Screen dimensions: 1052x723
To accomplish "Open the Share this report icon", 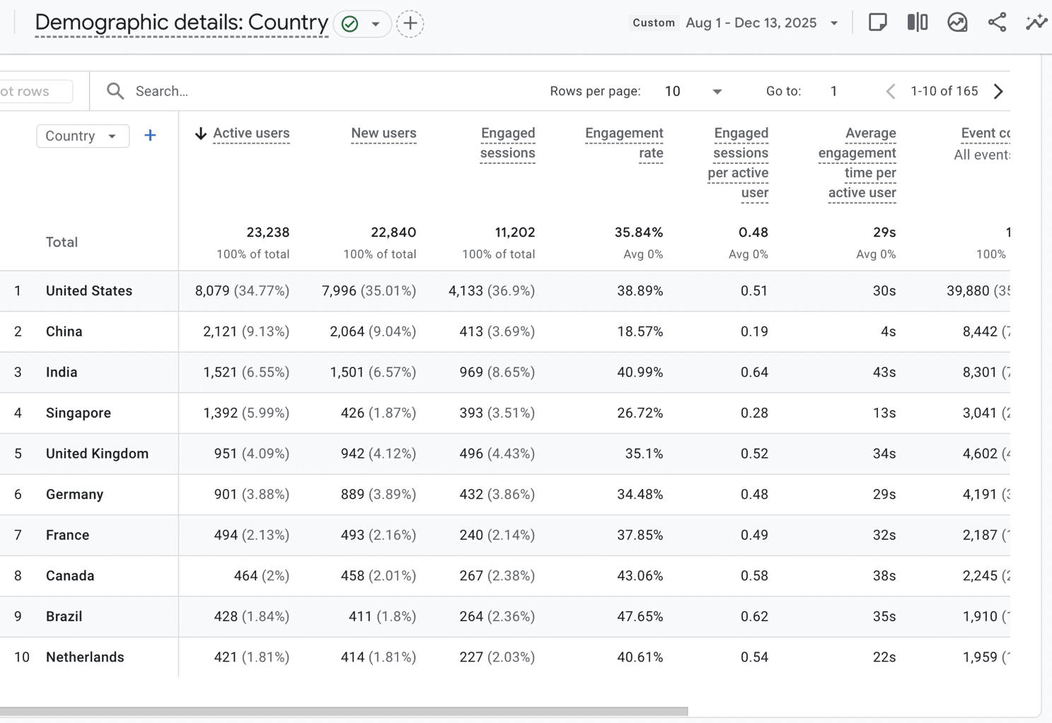I will pos(998,22).
